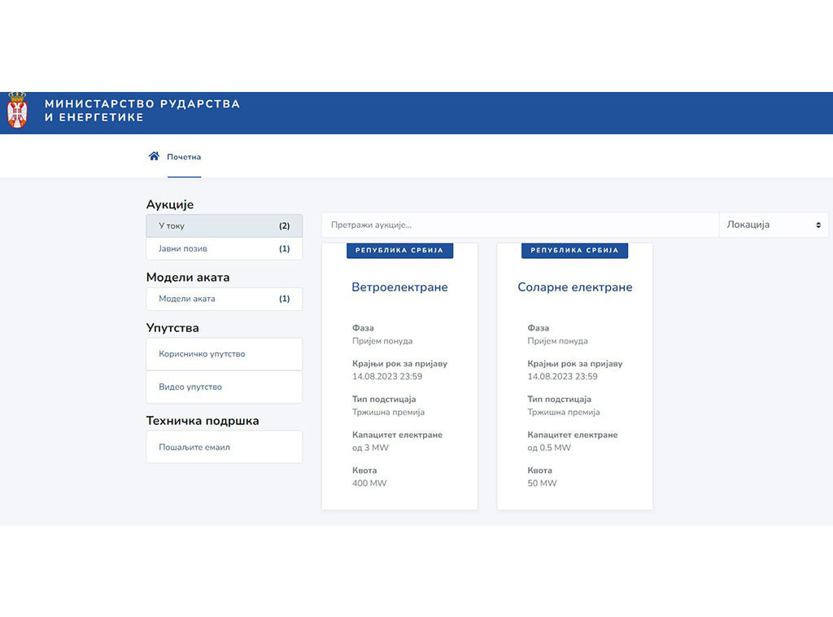The width and height of the screenshot is (833, 617).
Task: Click the home icon in navigation
Action: tap(154, 156)
